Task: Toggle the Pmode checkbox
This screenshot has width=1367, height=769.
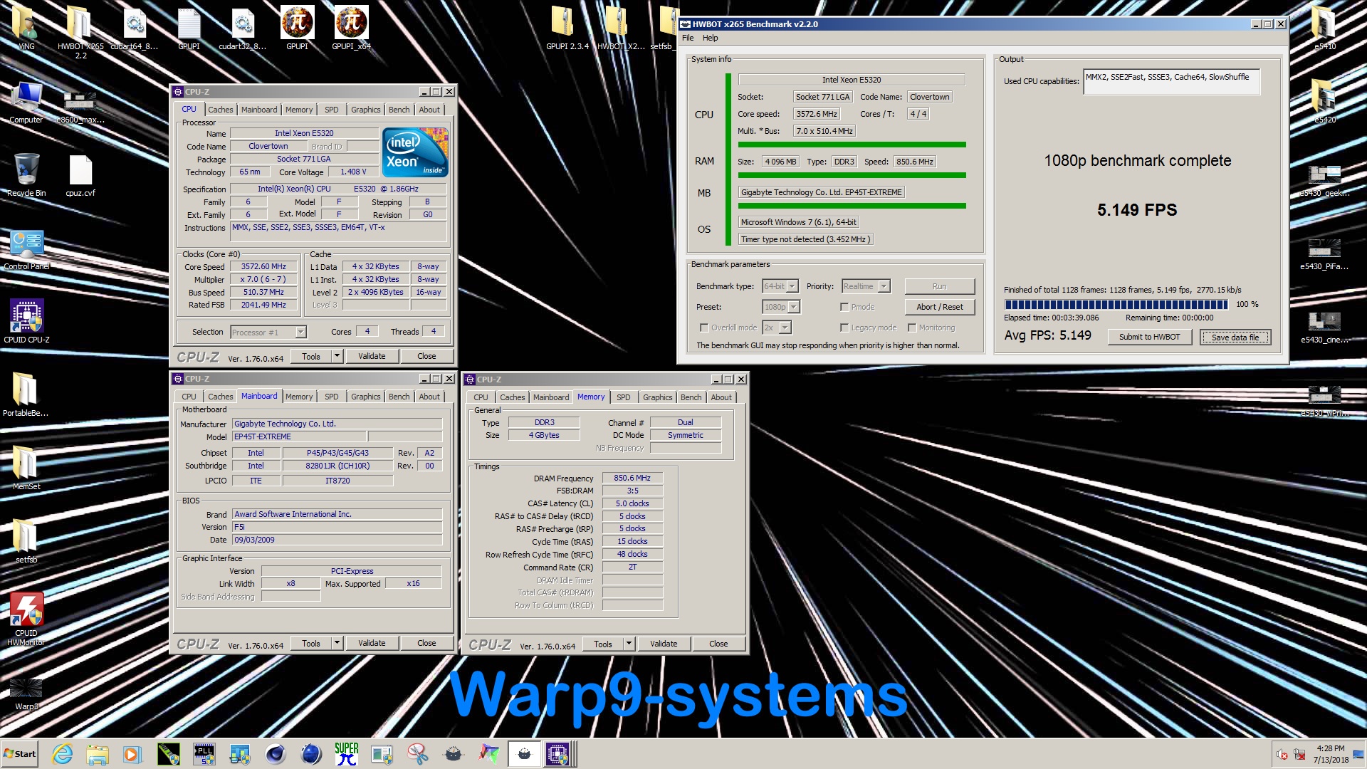Action: pyautogui.click(x=844, y=308)
